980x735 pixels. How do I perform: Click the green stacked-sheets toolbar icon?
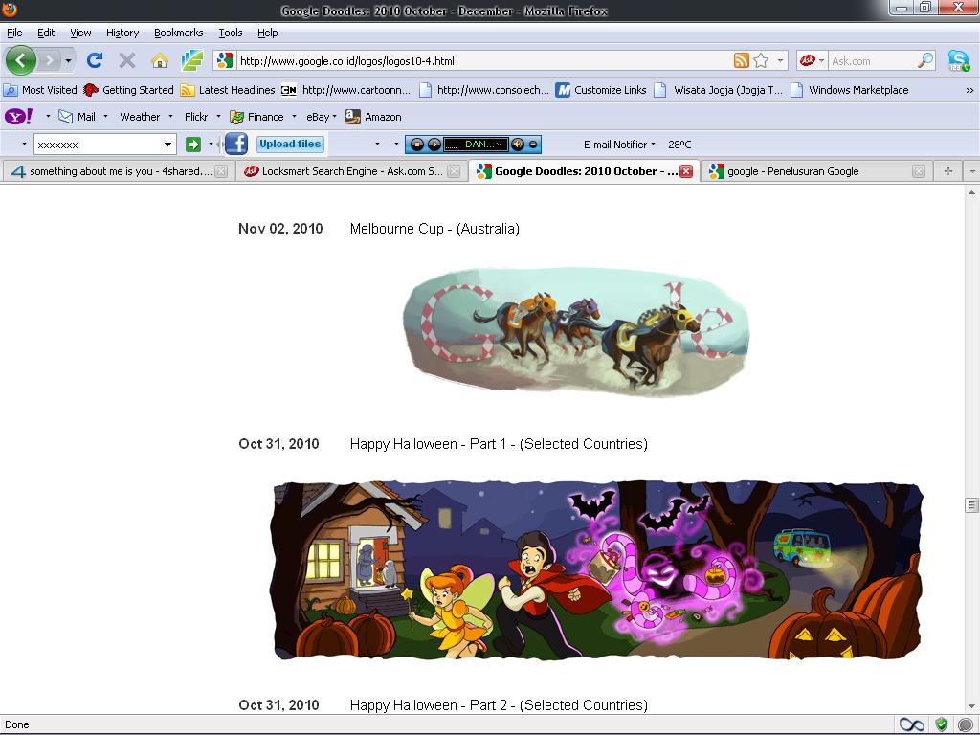click(191, 60)
